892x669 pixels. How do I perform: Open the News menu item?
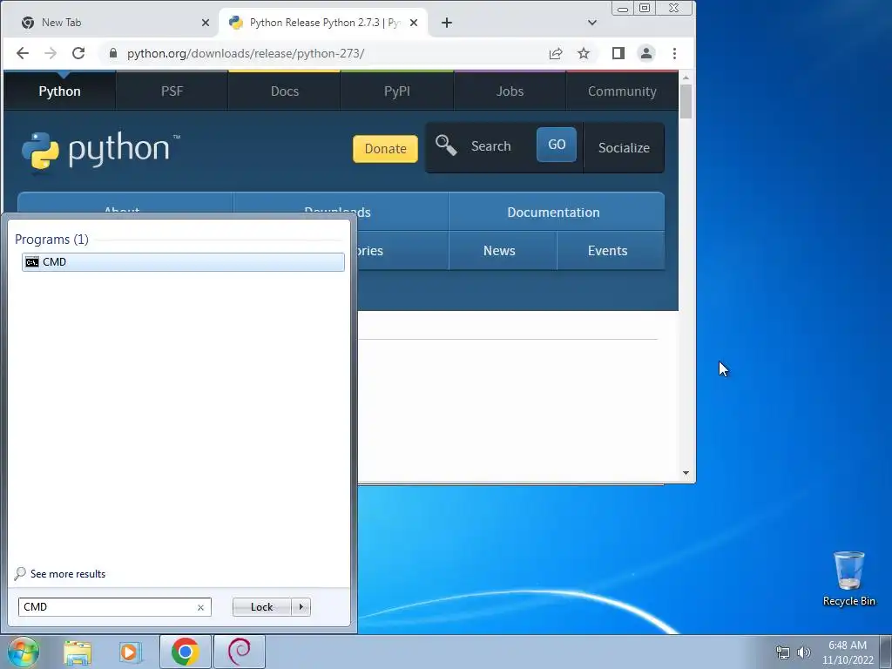tap(499, 251)
